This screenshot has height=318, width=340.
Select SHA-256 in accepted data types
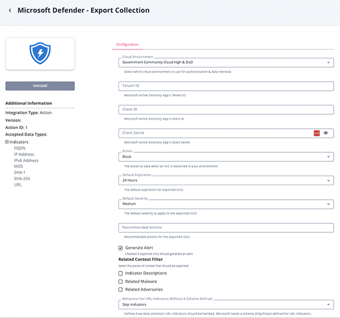22,178
